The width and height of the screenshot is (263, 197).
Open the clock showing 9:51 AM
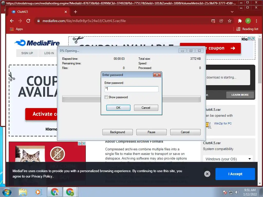250,192
